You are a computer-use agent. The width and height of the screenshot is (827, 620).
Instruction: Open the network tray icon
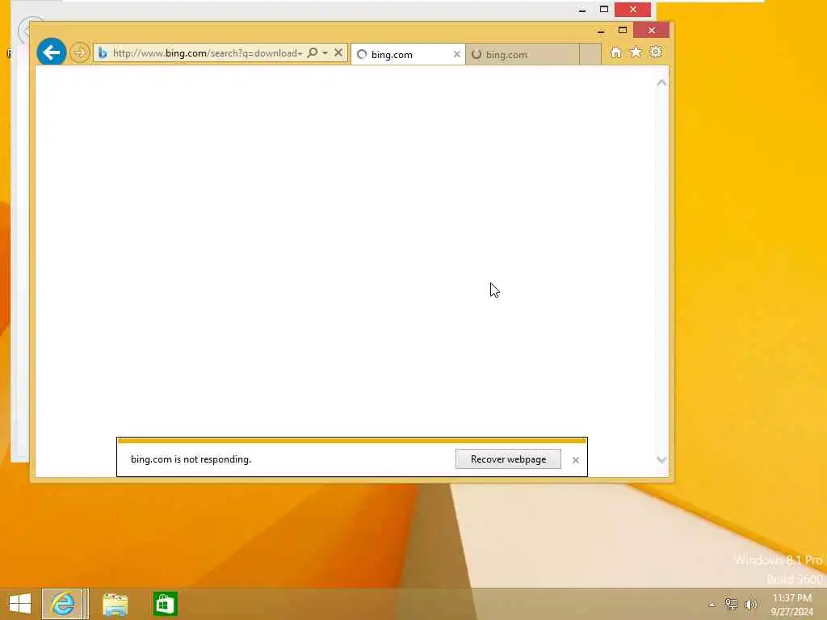click(731, 604)
